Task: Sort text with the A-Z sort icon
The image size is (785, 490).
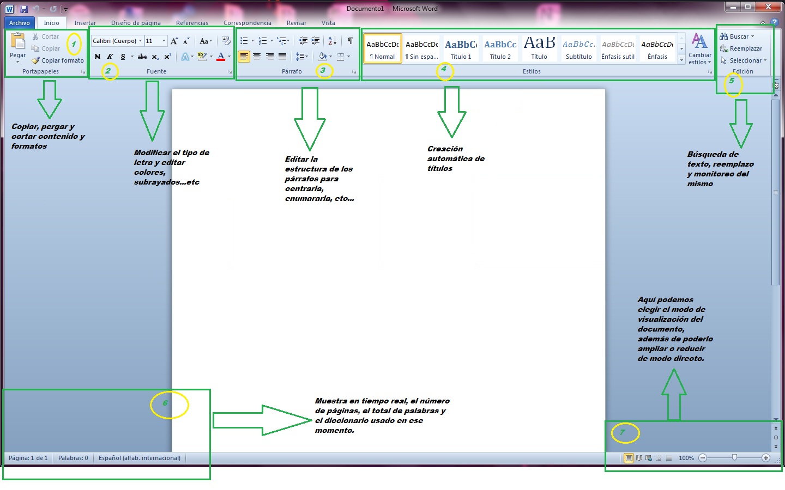Action: click(333, 41)
